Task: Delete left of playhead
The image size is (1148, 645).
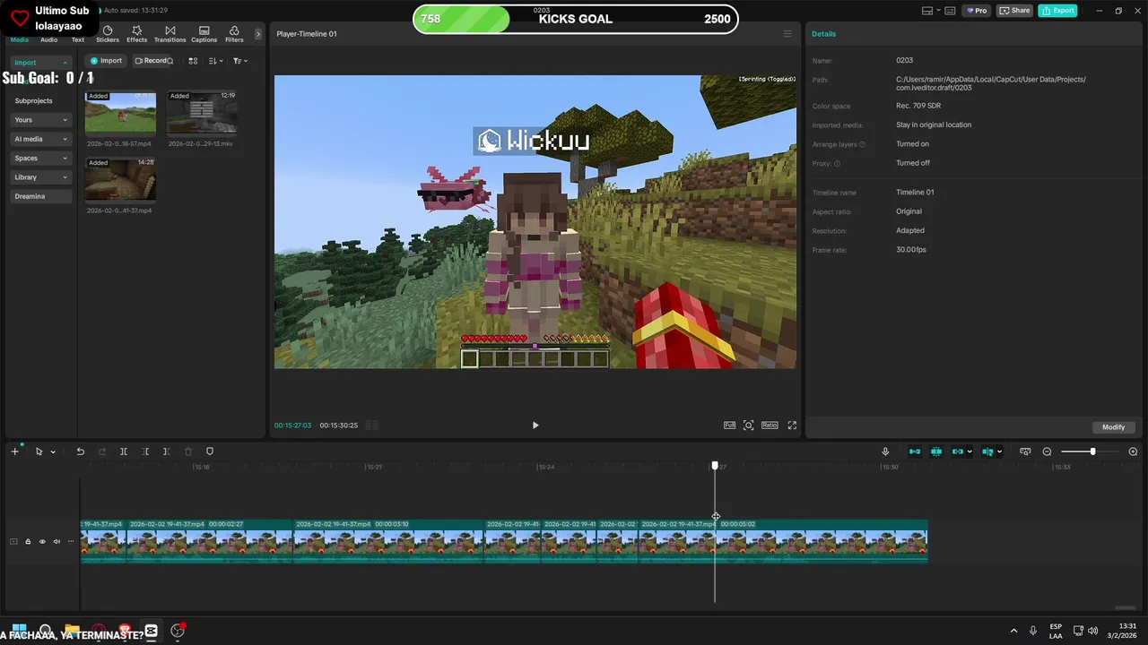Action: point(145,451)
